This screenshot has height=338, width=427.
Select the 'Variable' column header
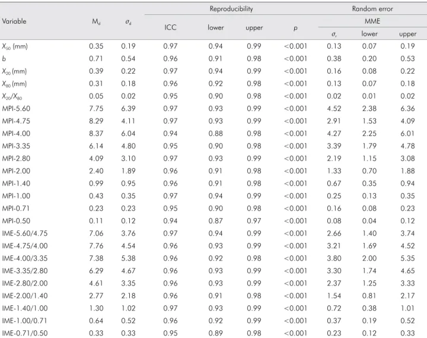[14, 21]
